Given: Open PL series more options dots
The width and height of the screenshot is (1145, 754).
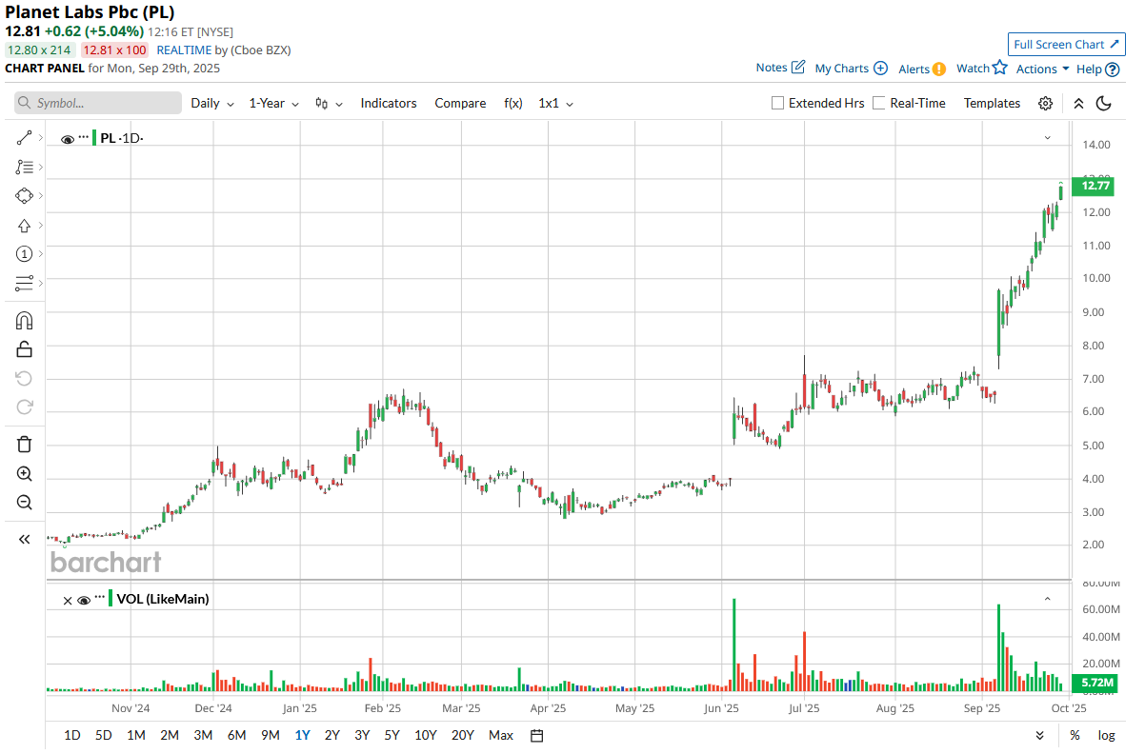Looking at the screenshot, I should (x=84, y=138).
